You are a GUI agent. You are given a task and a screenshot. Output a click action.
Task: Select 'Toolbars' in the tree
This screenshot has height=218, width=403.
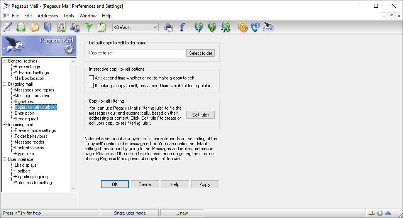[x=23, y=171]
